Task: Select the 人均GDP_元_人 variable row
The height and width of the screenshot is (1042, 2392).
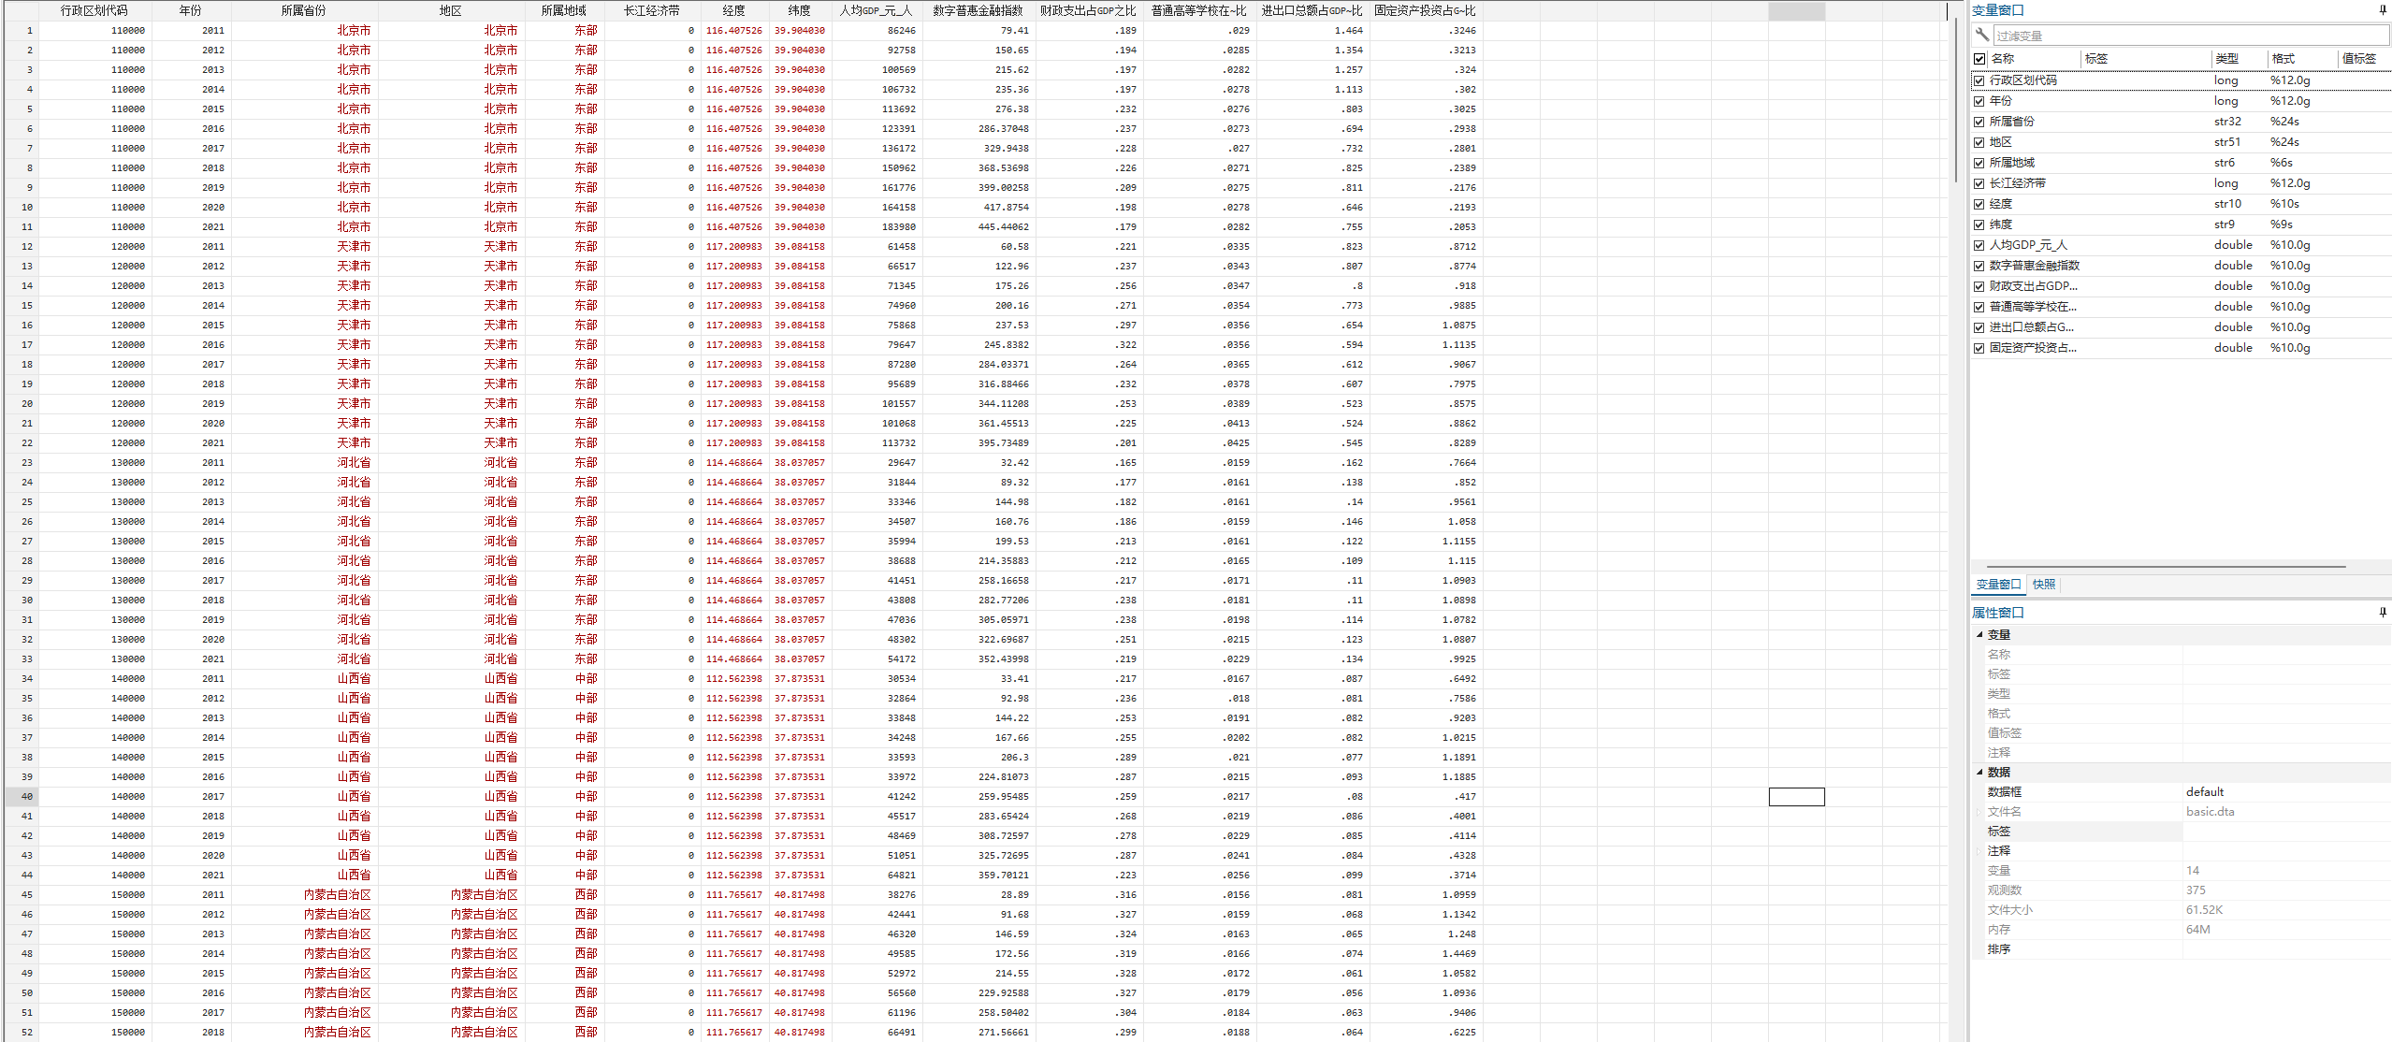Action: (x=2028, y=245)
